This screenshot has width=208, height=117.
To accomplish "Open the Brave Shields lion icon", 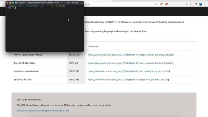I will (162, 4).
